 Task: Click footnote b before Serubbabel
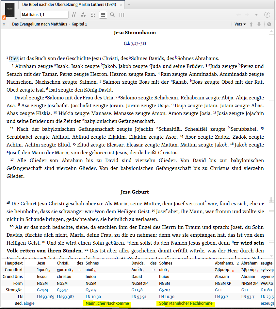229,128
